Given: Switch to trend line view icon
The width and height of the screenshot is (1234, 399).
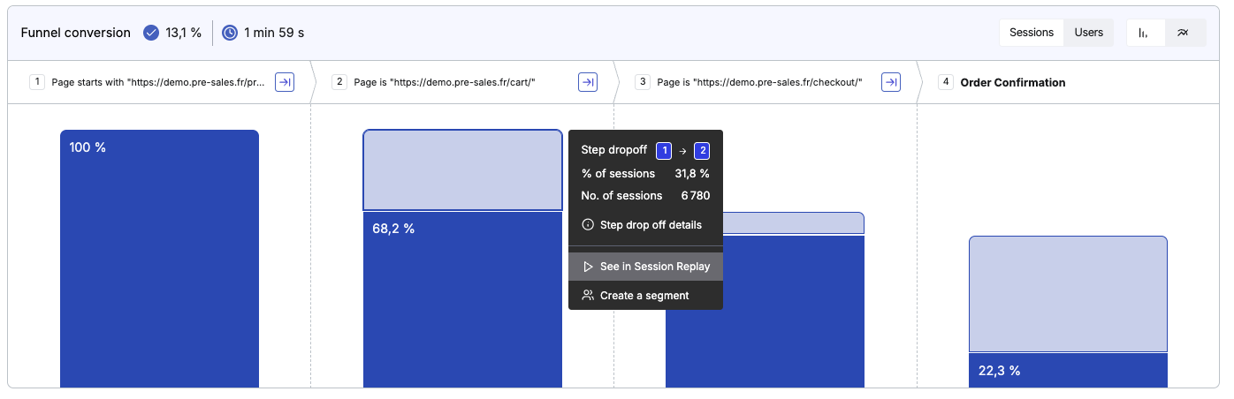Looking at the screenshot, I should [x=1185, y=33].
